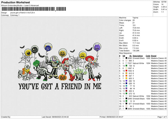The height and width of the screenshot is (119, 168).
Task: Click 'Emerald Black' in stop row 17
Action: (139, 99)
